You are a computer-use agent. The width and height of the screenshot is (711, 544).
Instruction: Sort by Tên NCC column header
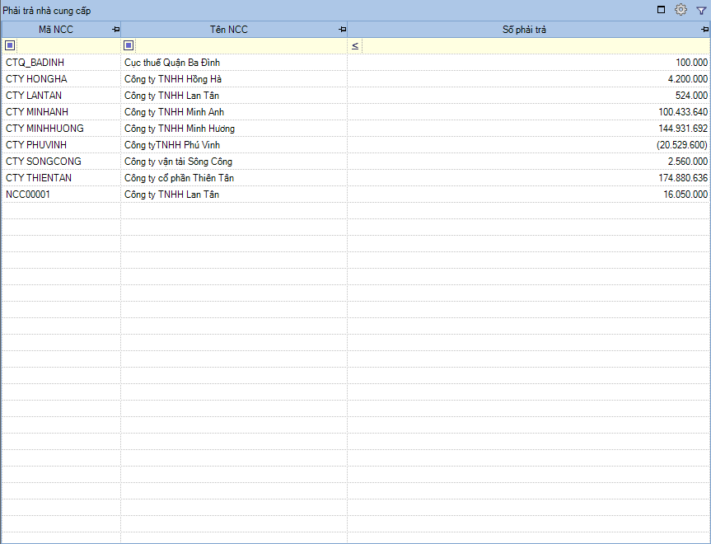(228, 30)
